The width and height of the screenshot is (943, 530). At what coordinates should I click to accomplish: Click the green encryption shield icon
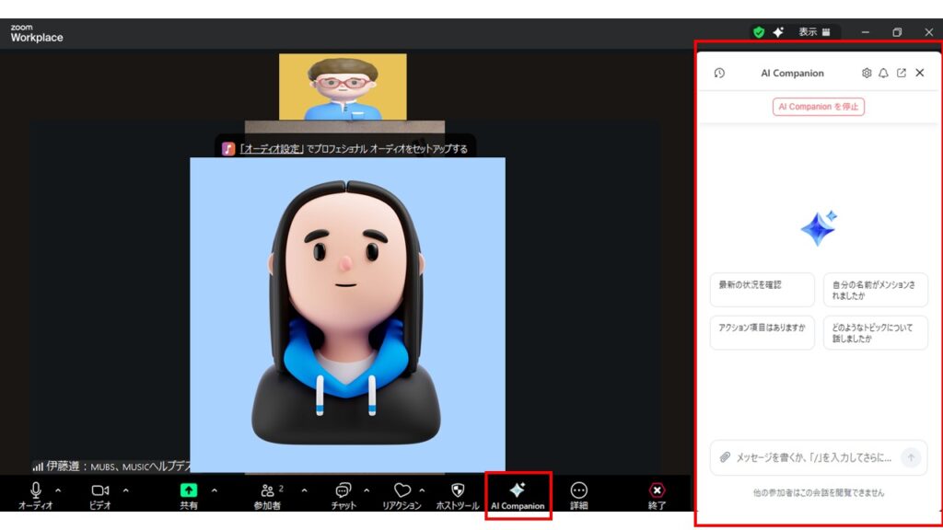click(x=759, y=32)
